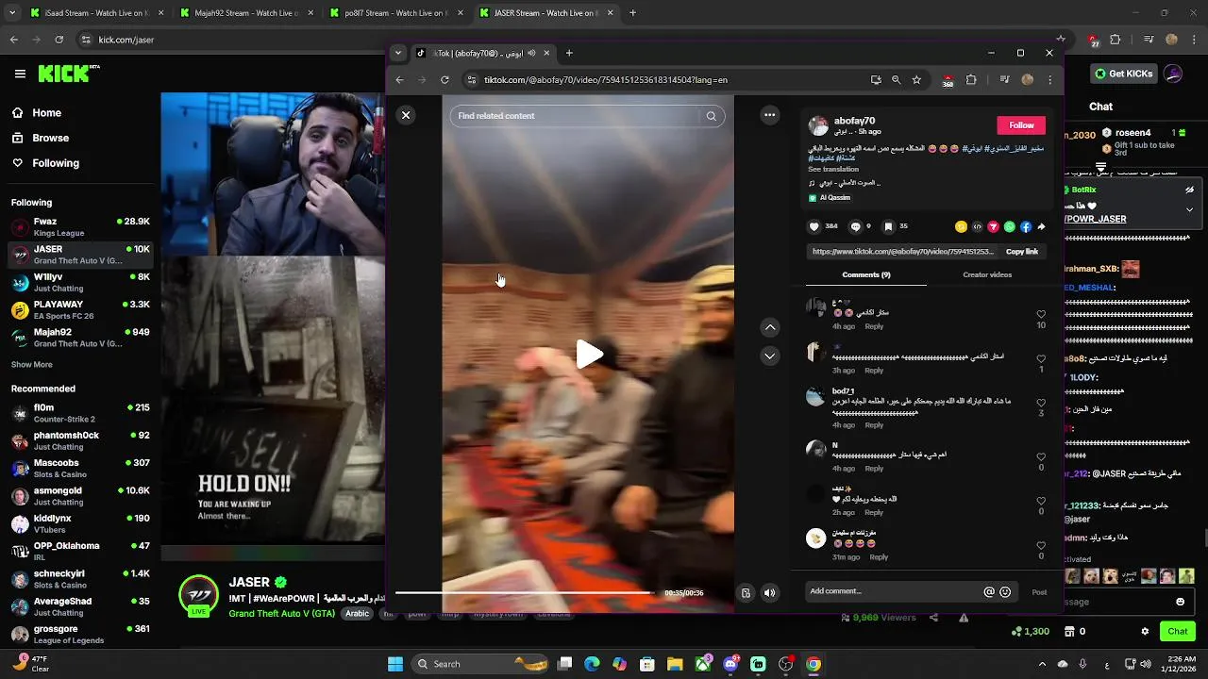This screenshot has width=1208, height=679.
Task: Click the Get KICKs button
Action: [1123, 74]
